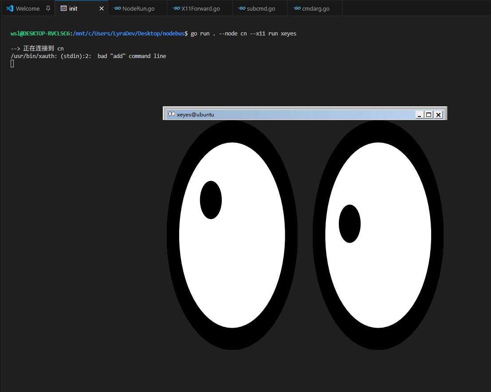Click the Go icon beside cmdarg.go
The image size is (491, 392).
click(x=297, y=8)
